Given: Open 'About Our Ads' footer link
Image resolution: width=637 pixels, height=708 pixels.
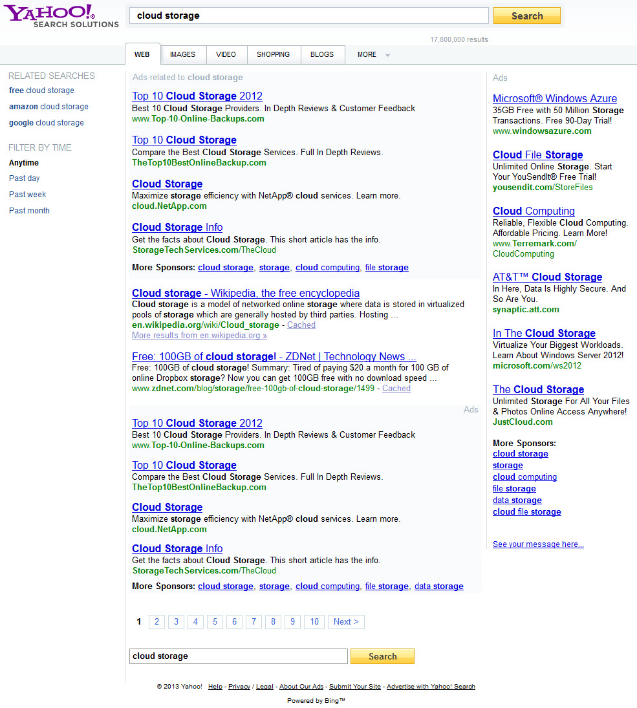Looking at the screenshot, I should coord(301,686).
